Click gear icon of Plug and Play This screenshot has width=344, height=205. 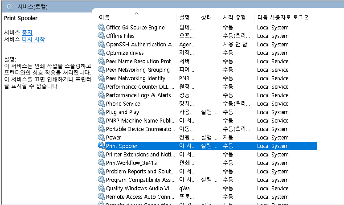tap(101, 112)
